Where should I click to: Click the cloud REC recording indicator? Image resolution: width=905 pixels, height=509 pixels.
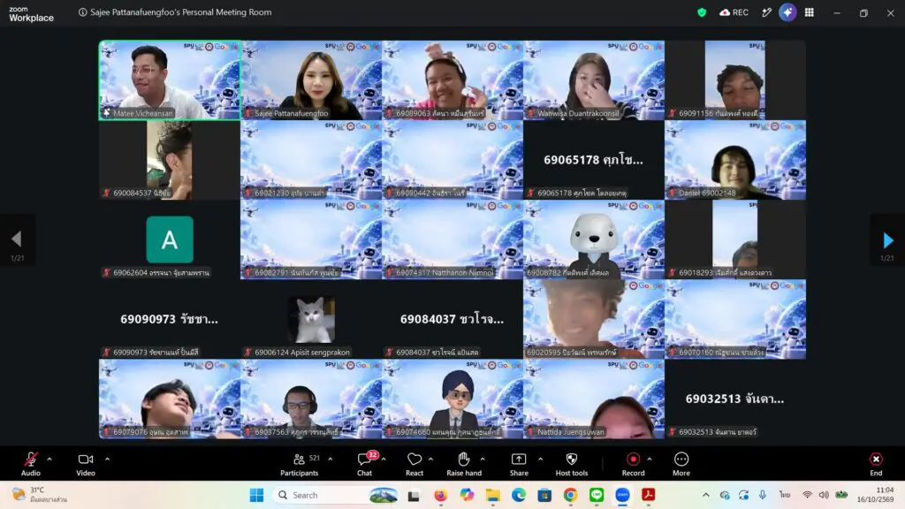point(734,12)
